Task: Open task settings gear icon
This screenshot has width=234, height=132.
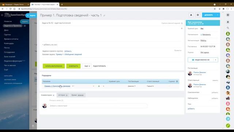Action: coord(198,15)
